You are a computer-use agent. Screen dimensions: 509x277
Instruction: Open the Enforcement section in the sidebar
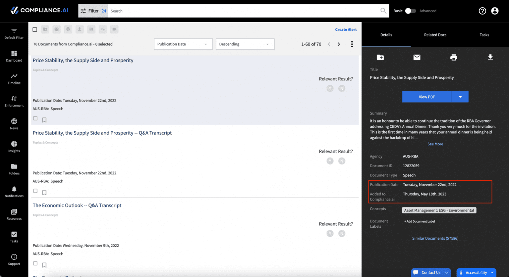pyautogui.click(x=14, y=101)
